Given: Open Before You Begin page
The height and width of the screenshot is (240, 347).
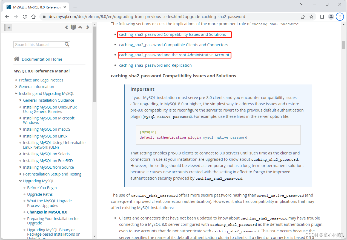Looking at the screenshot, I should pos(42,188).
